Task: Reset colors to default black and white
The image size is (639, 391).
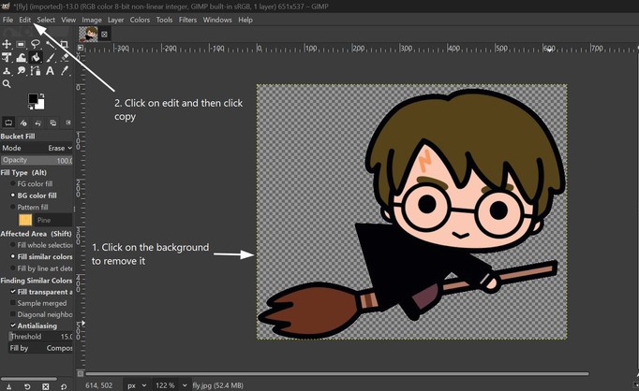Action: (31, 107)
